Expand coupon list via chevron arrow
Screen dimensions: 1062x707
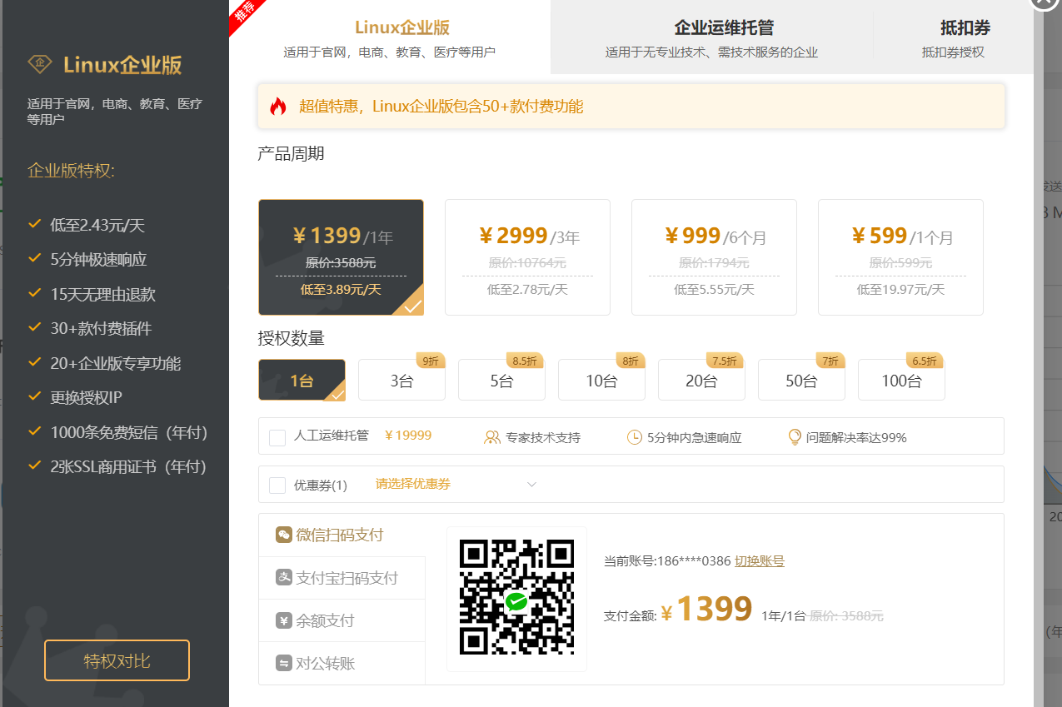click(x=531, y=484)
